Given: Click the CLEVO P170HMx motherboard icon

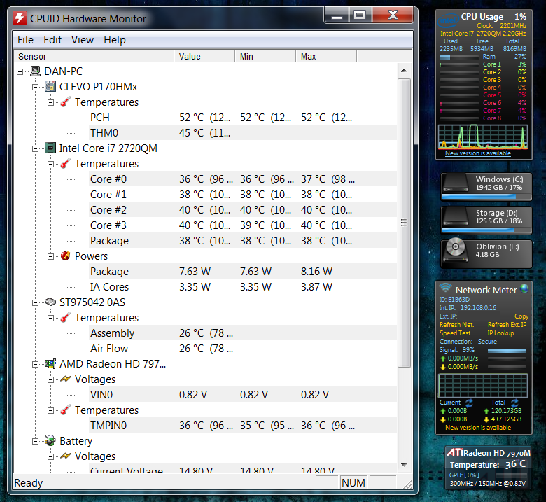Looking at the screenshot, I should coord(50,86).
